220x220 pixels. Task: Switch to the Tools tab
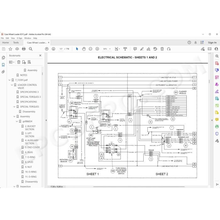point(16,42)
